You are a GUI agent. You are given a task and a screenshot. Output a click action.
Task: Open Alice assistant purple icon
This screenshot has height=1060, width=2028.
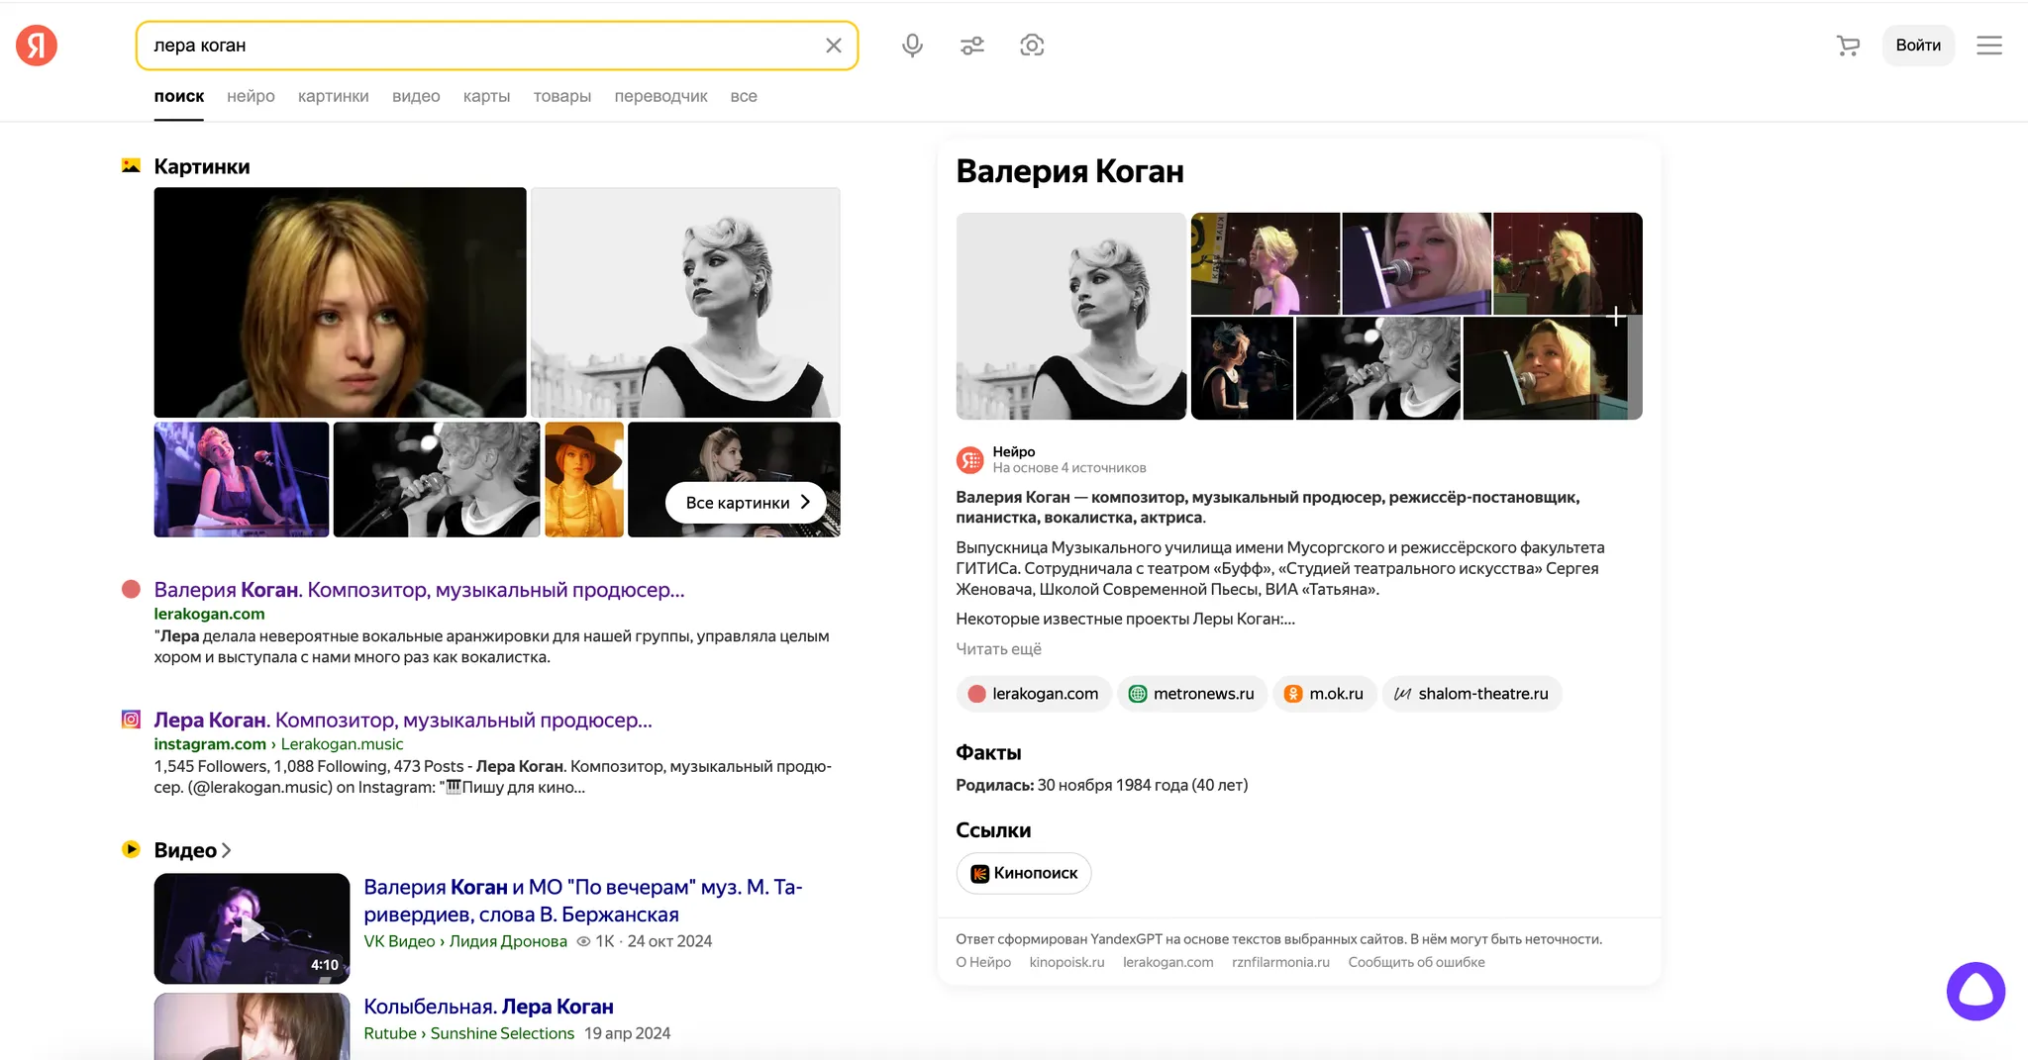pos(1975,991)
